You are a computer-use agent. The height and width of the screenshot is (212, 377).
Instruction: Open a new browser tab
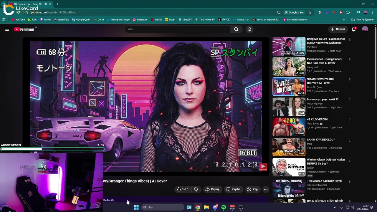point(57,4)
